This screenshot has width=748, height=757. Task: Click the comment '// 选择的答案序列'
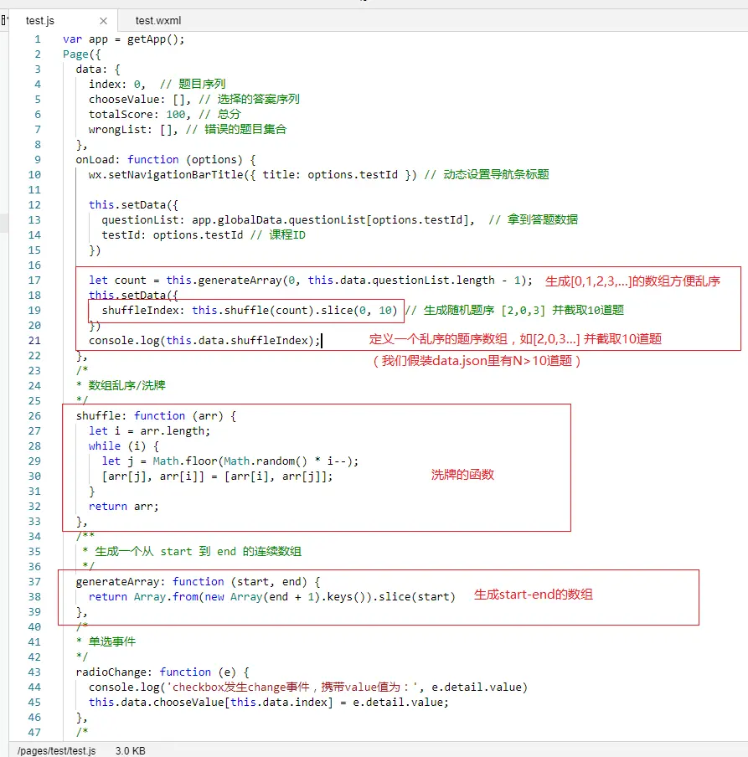pos(249,100)
